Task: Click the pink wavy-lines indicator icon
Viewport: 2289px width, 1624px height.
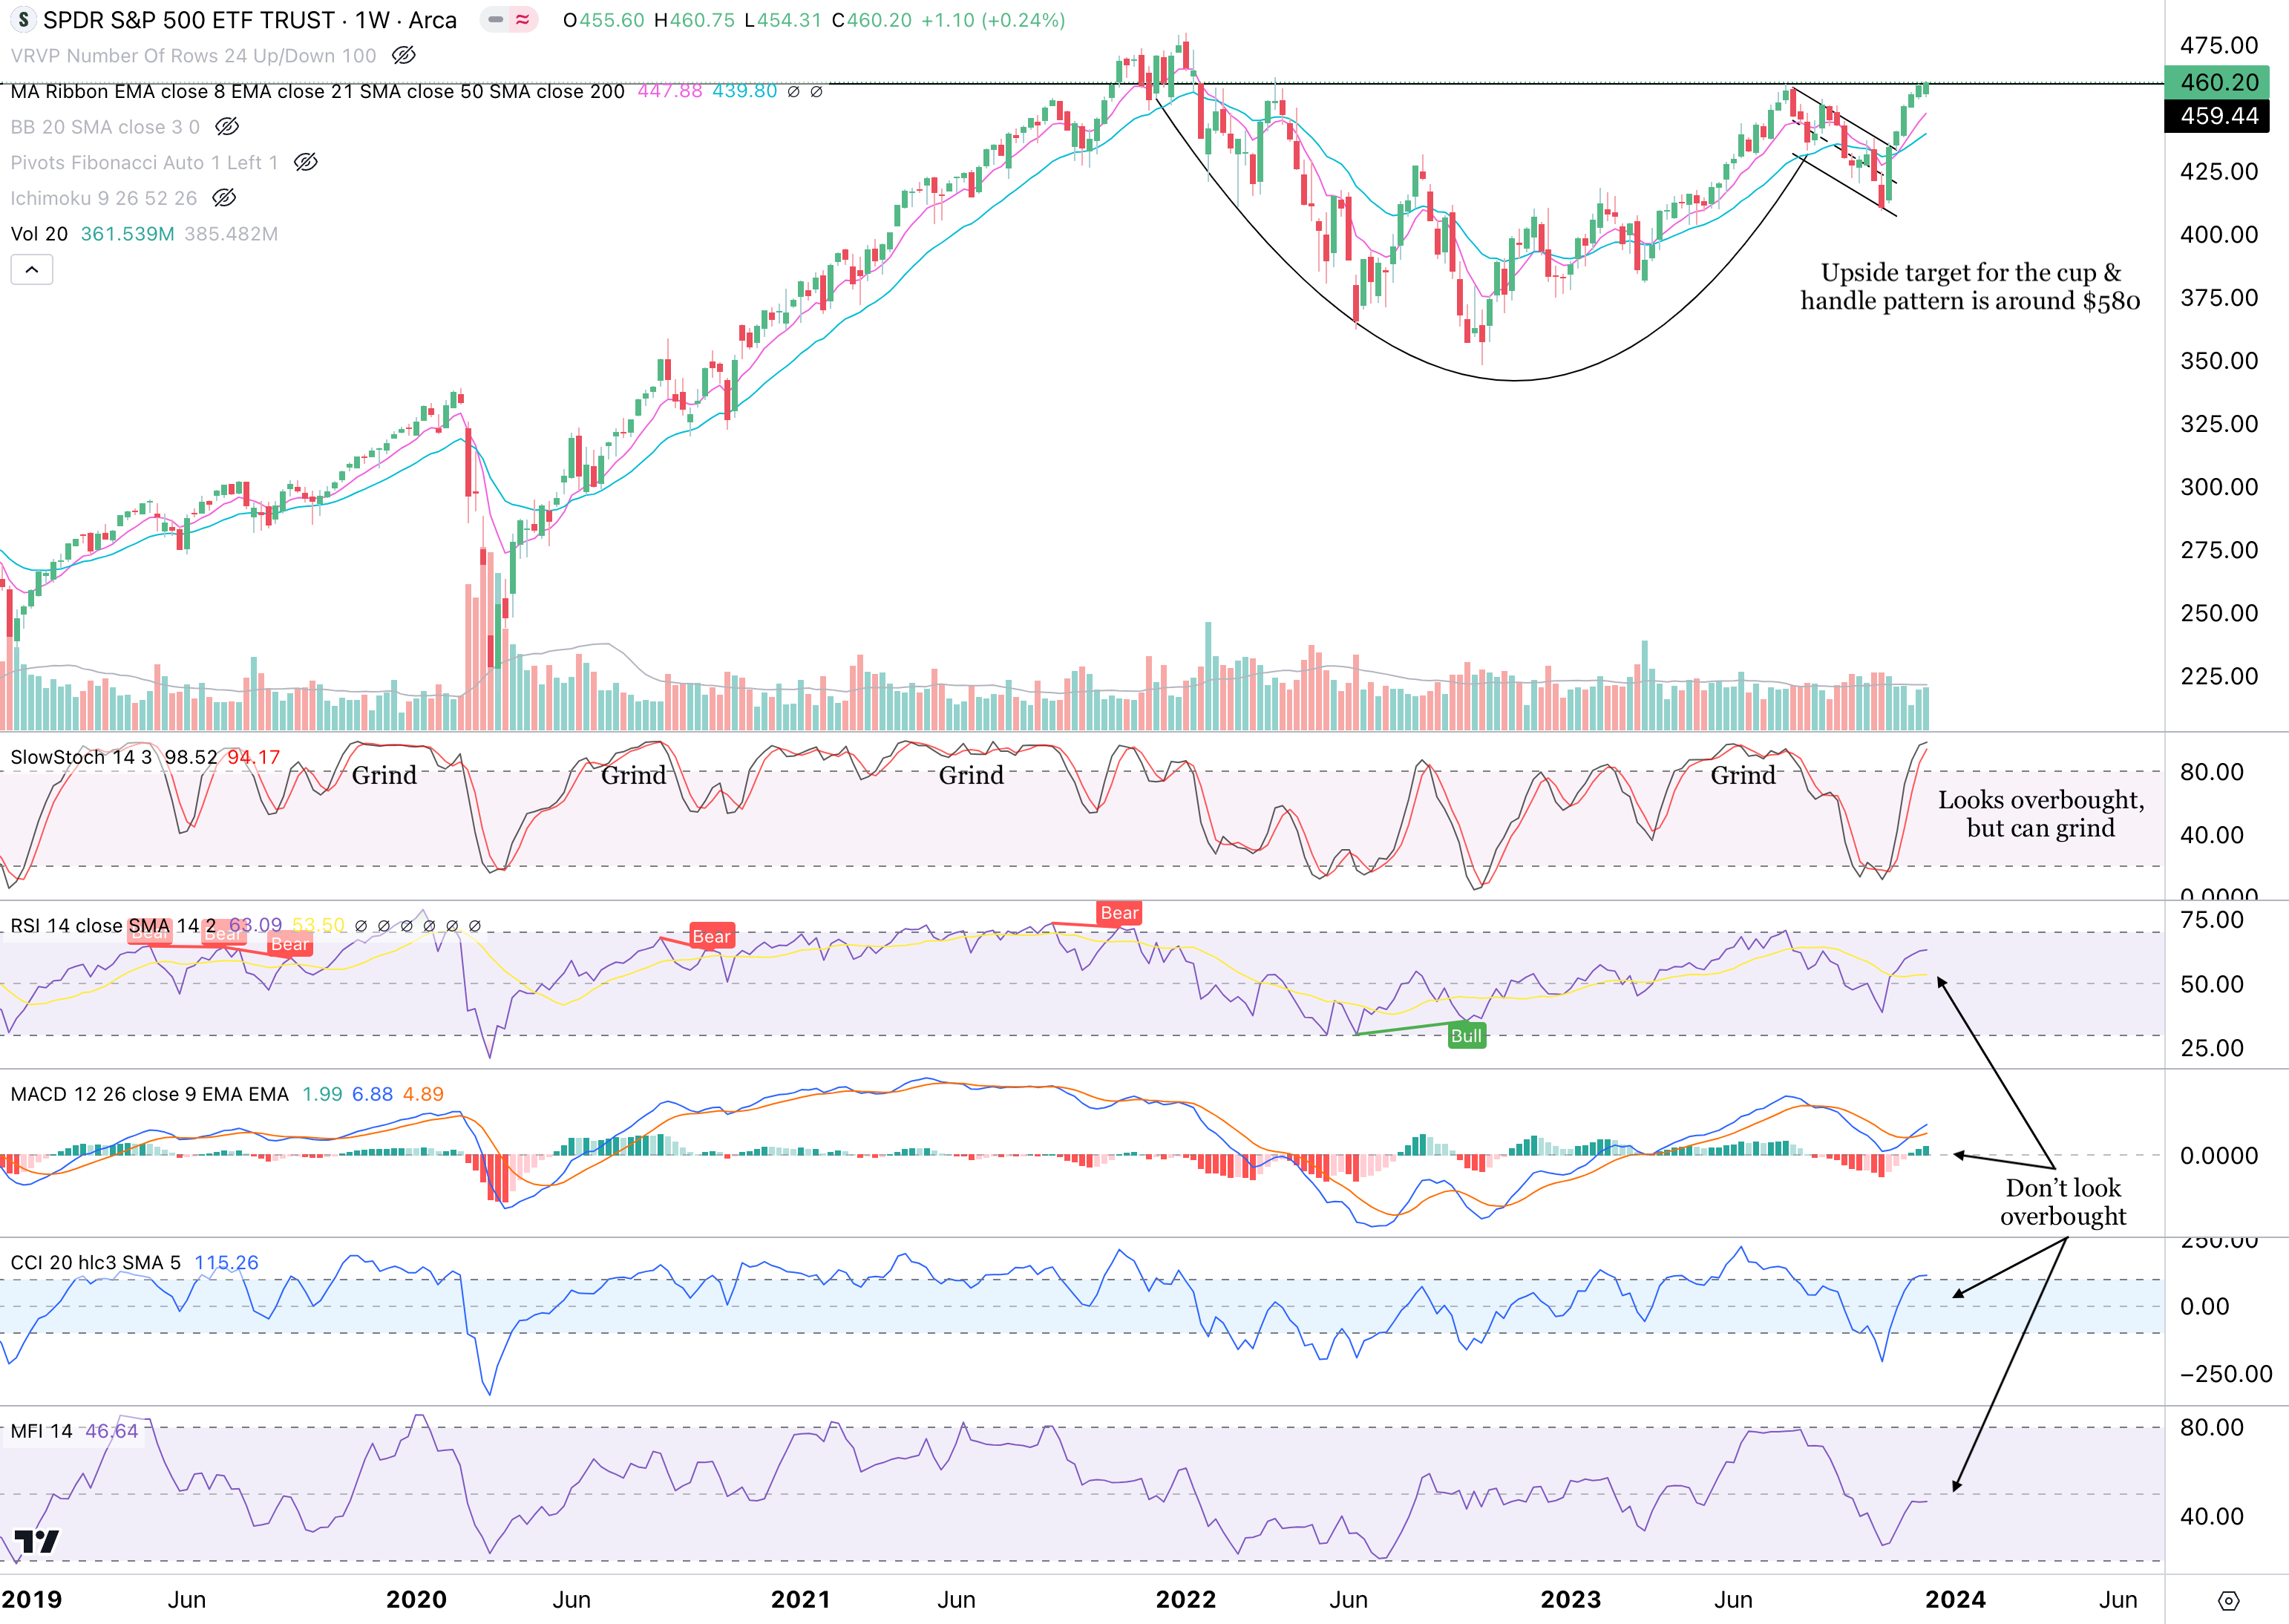Action: tap(523, 20)
